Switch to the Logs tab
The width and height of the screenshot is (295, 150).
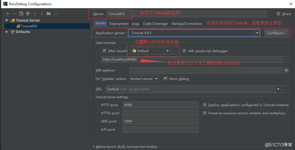click(x=136, y=24)
